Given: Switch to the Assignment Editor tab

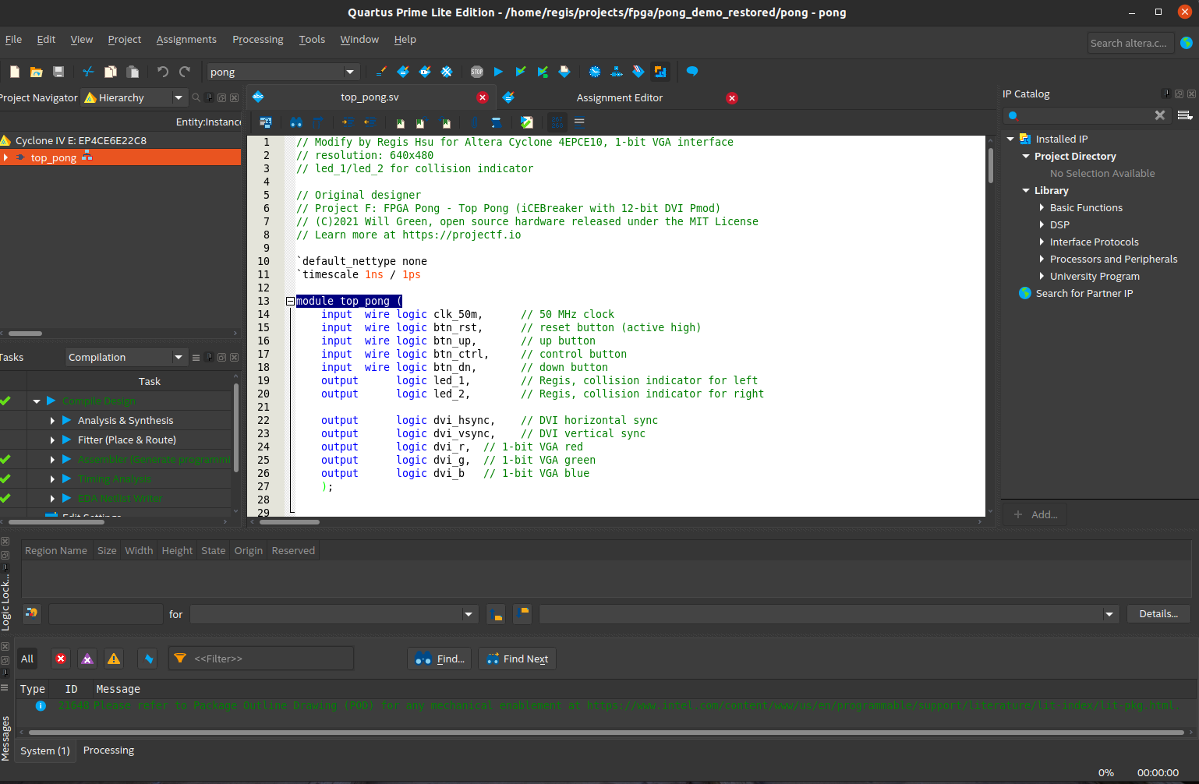Looking at the screenshot, I should click(x=619, y=98).
